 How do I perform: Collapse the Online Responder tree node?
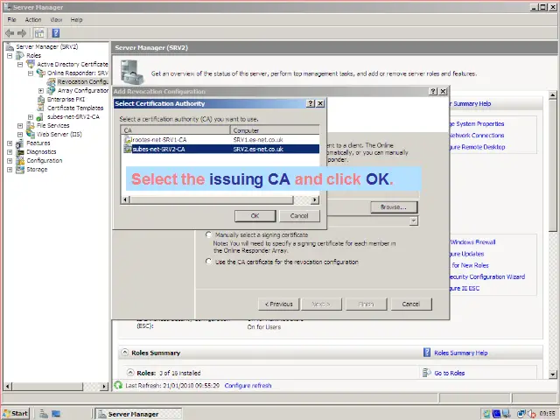[31, 73]
